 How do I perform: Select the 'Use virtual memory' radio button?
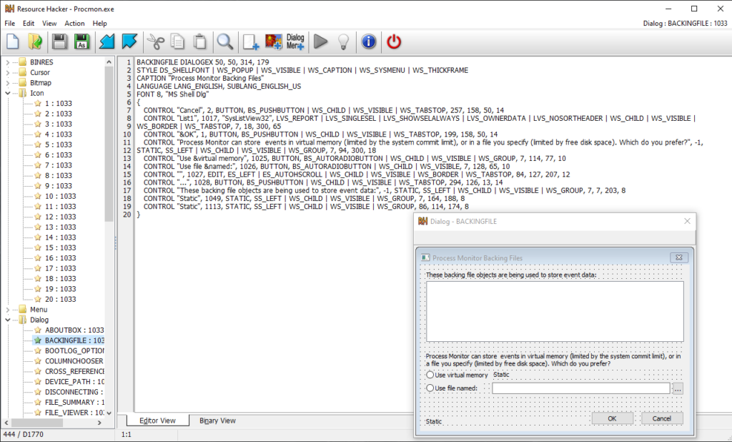pyautogui.click(x=430, y=375)
